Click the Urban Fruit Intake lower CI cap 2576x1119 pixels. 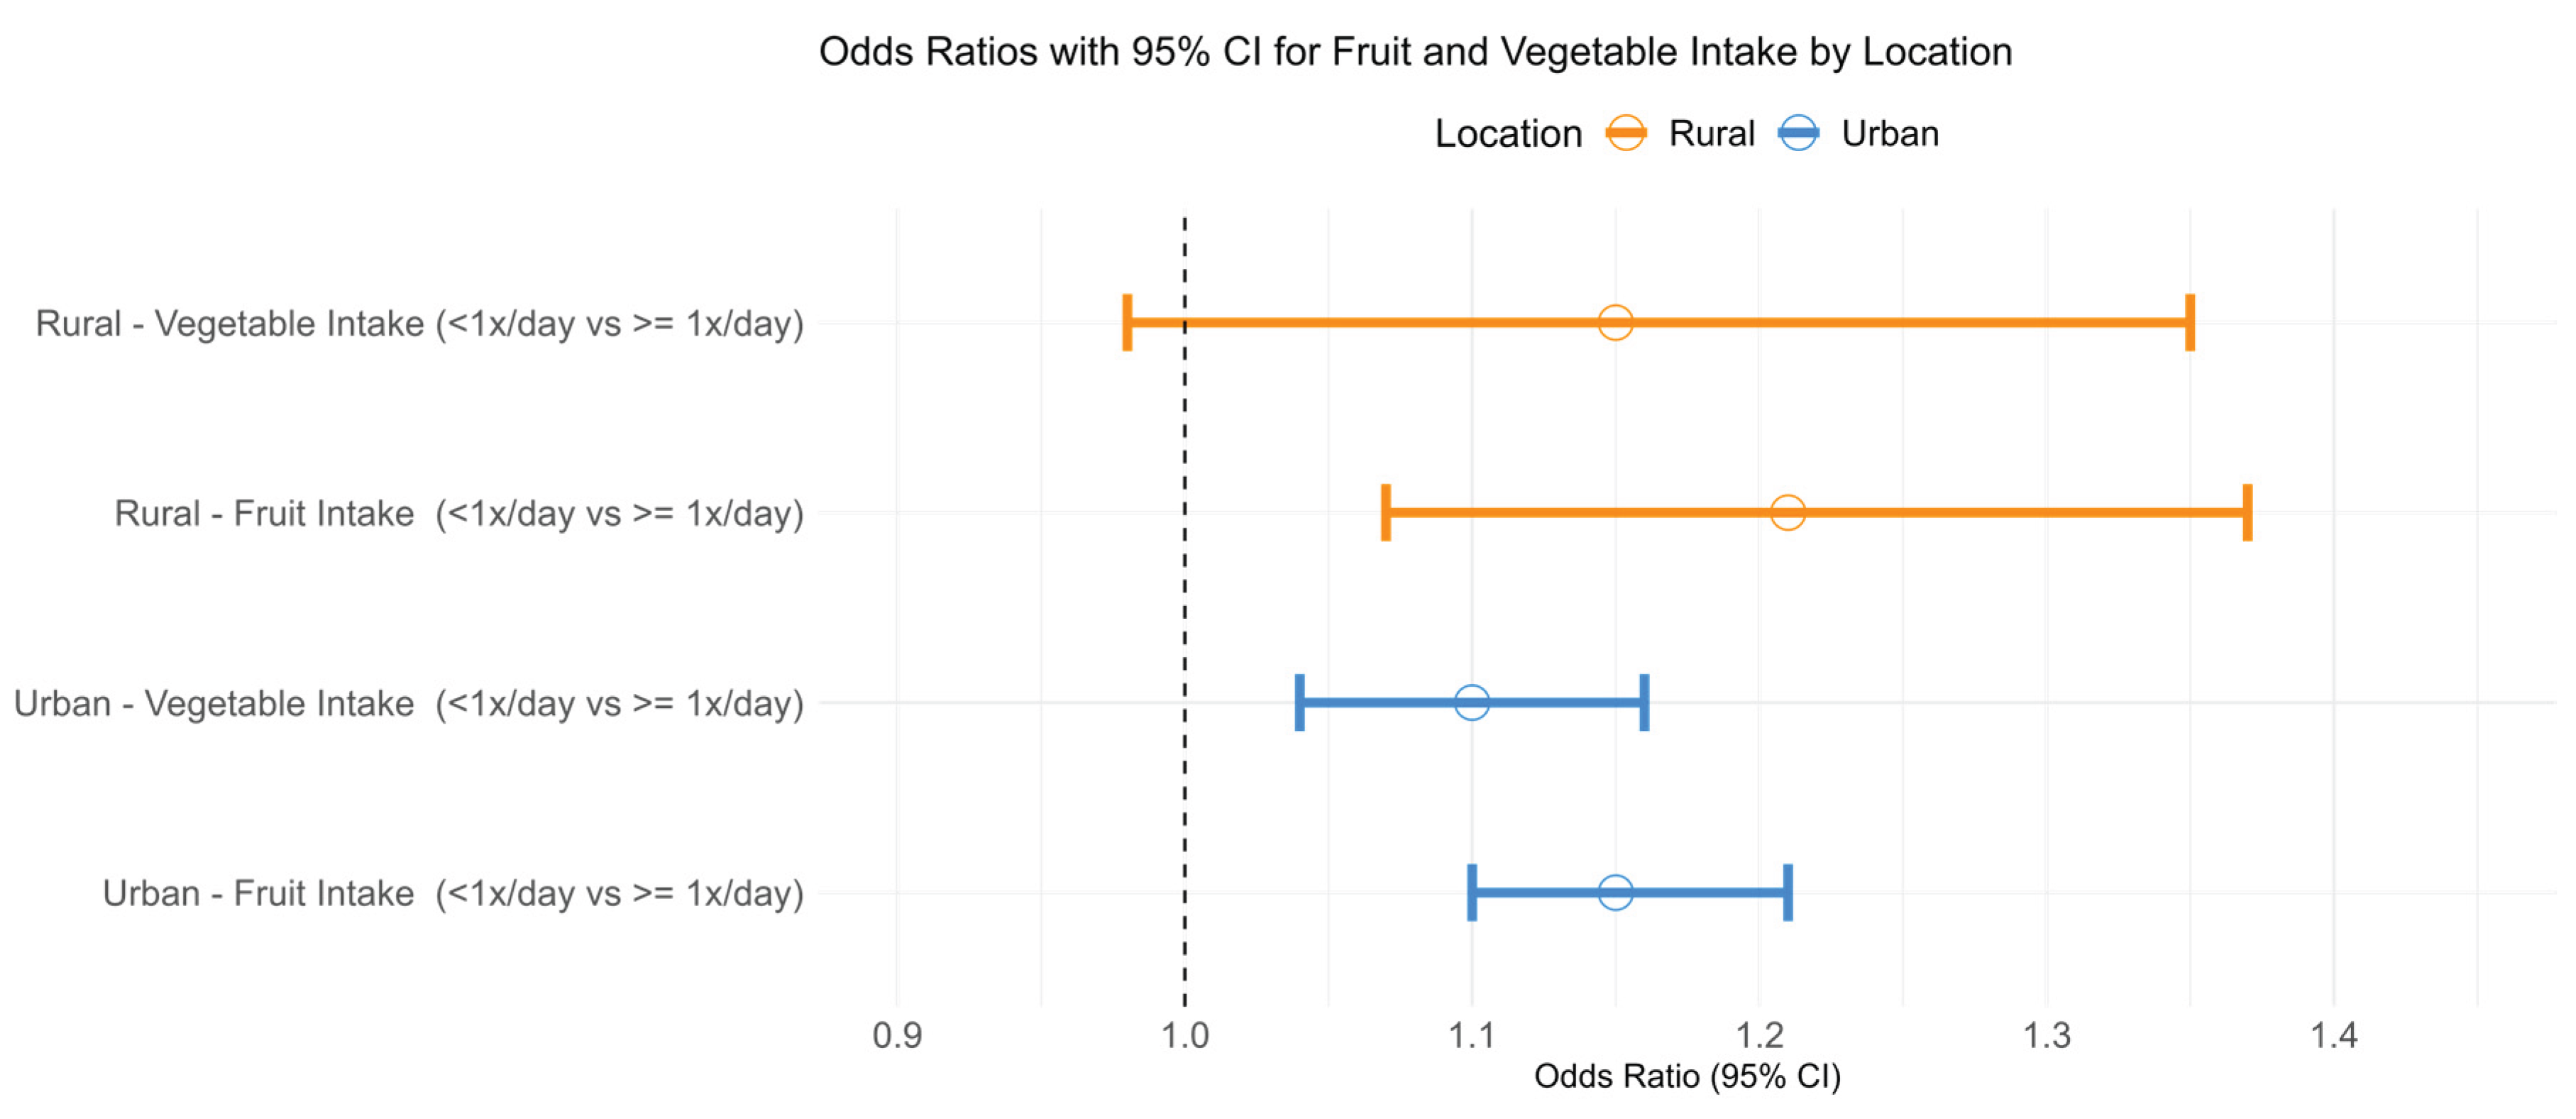(x=1472, y=892)
